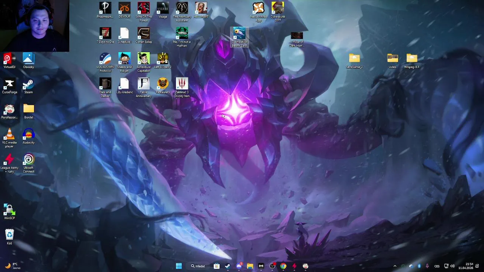Open Microsoft Store from the taskbar
Viewport: 484px width, 272px height.
click(x=217, y=266)
